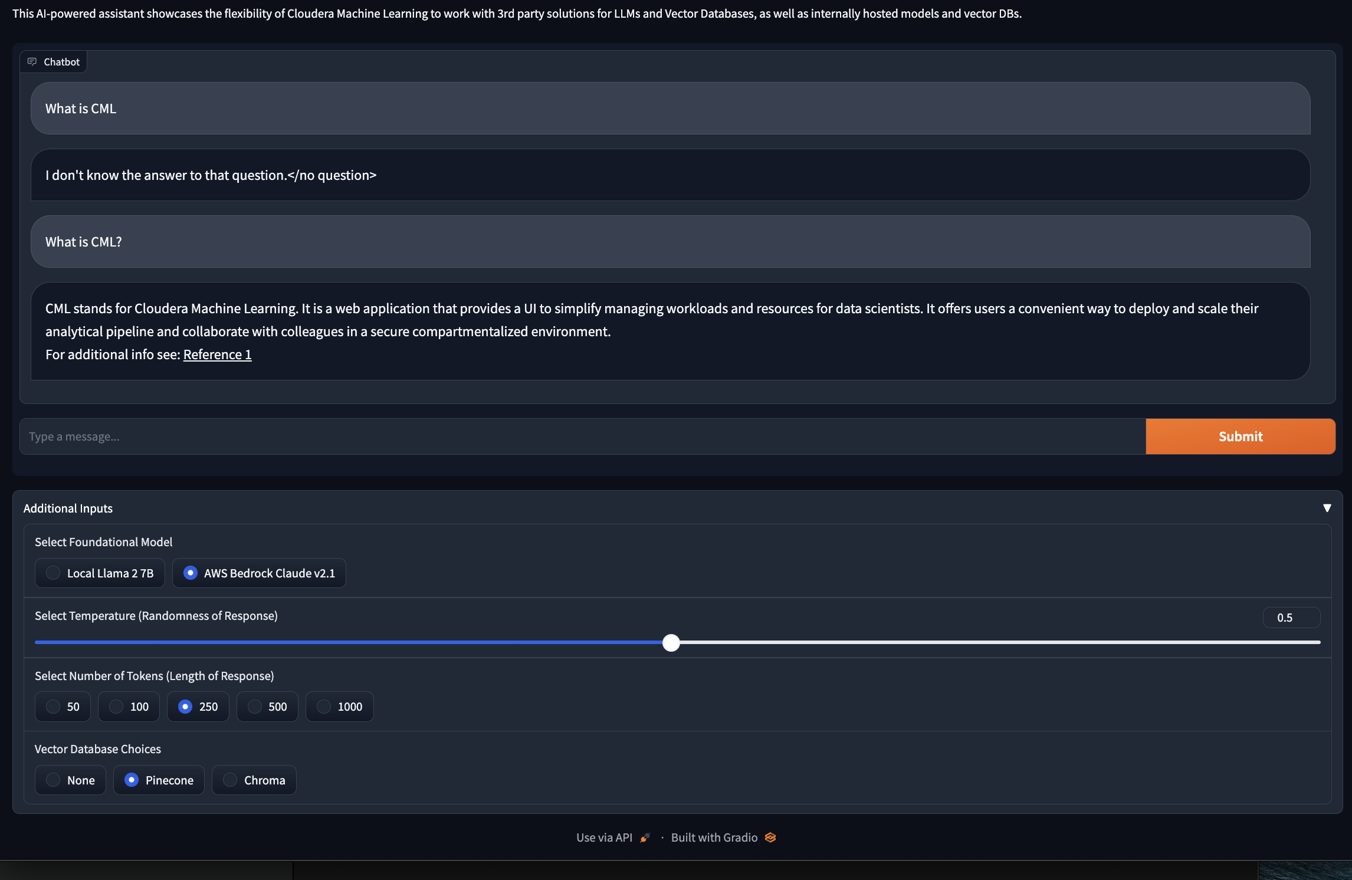Click the Gradio logo icon in footer
Image resolution: width=1352 pixels, height=880 pixels.
point(770,838)
